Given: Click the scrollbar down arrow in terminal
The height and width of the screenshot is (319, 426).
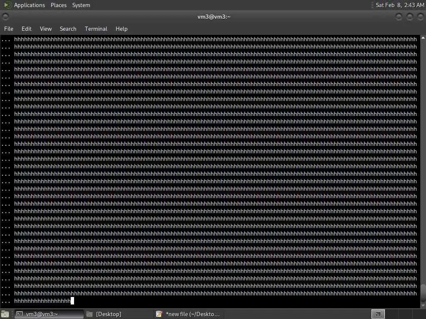Looking at the screenshot, I should pyautogui.click(x=423, y=305).
